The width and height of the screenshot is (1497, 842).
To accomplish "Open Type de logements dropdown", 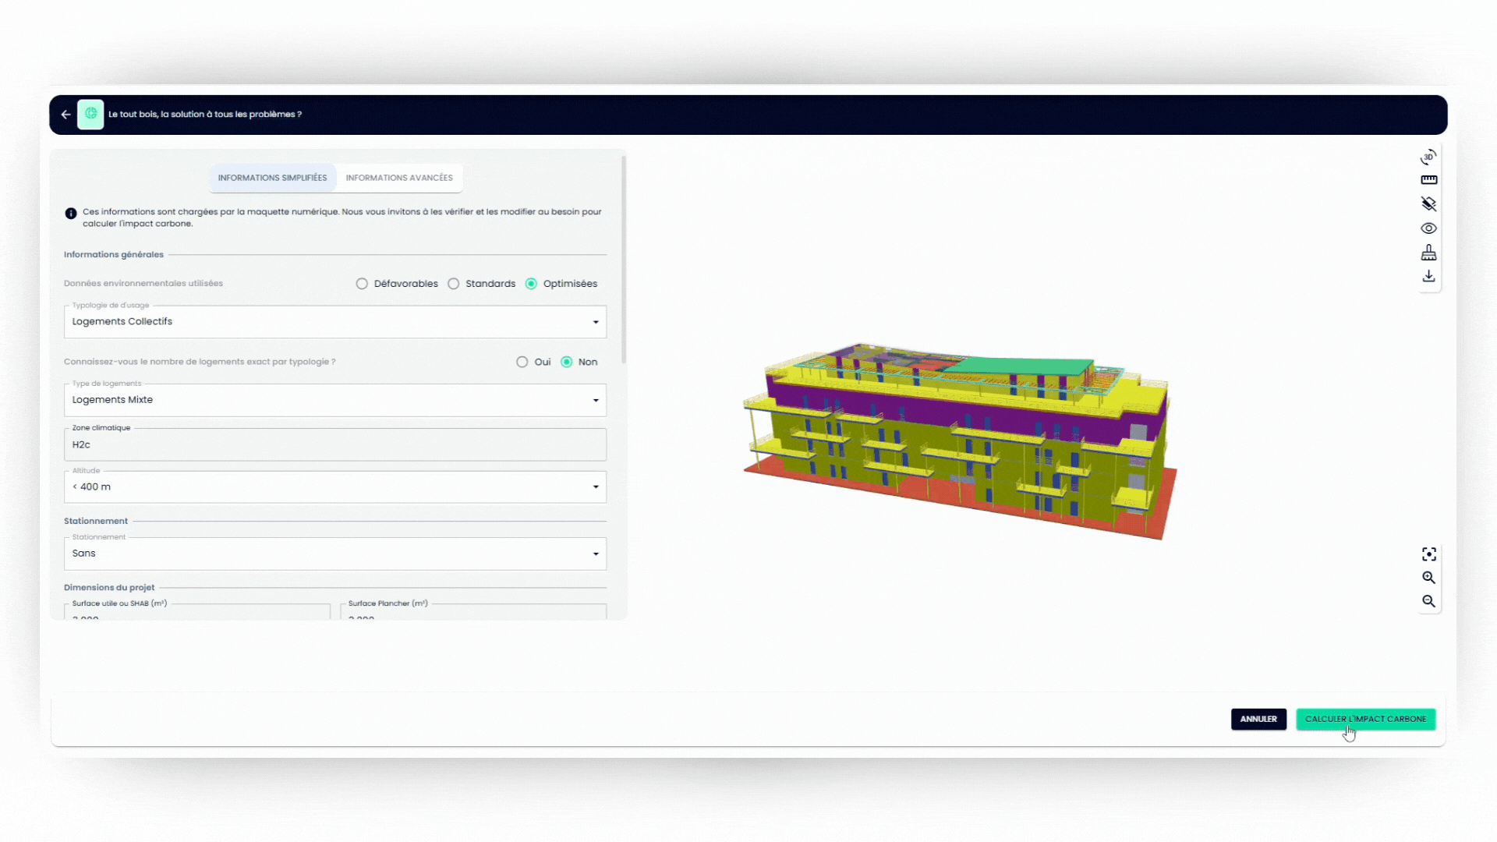I will [335, 400].
